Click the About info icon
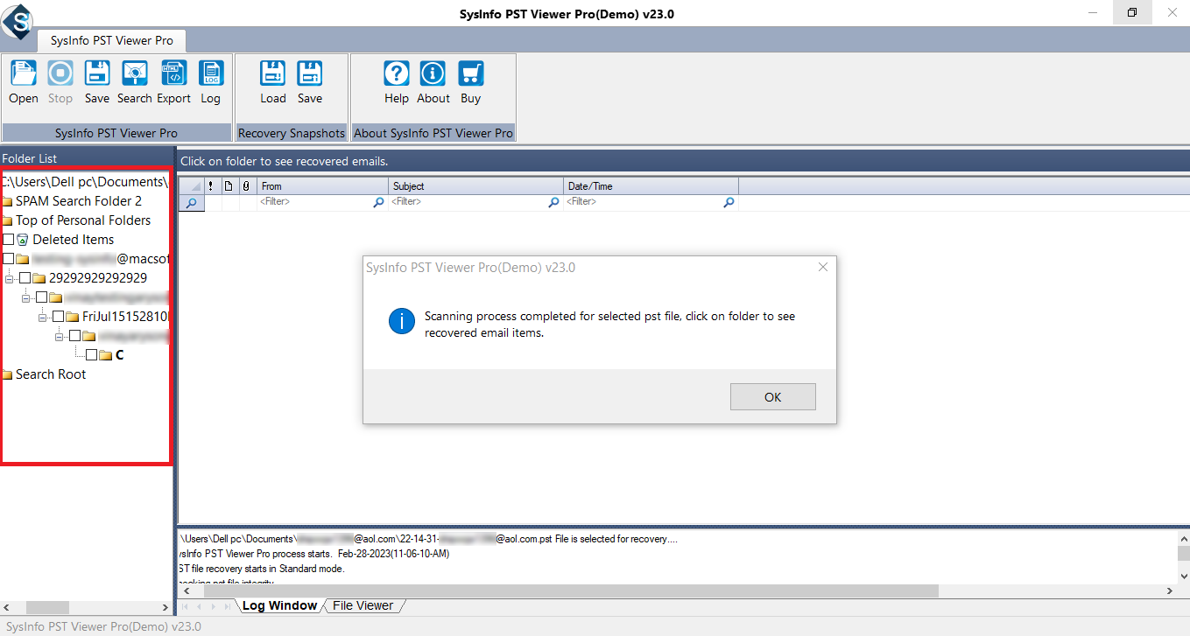The height and width of the screenshot is (636, 1190). pyautogui.click(x=433, y=73)
